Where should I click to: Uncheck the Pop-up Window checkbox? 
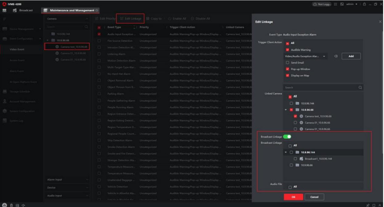click(x=288, y=69)
